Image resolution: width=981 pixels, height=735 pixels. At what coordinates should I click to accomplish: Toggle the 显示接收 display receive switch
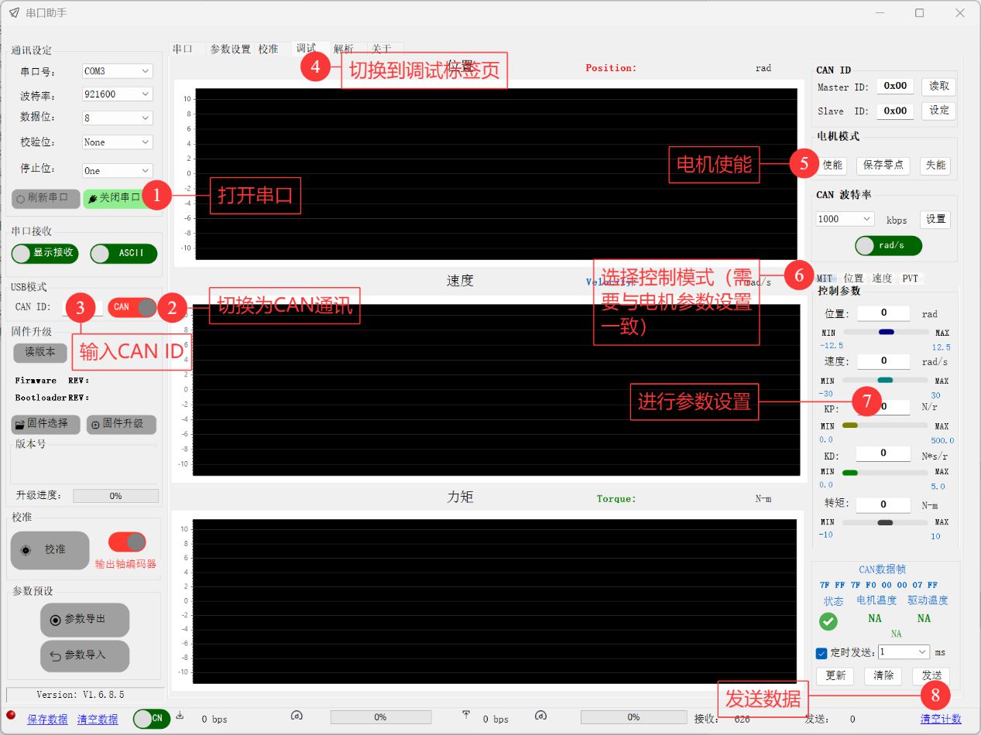click(x=46, y=253)
